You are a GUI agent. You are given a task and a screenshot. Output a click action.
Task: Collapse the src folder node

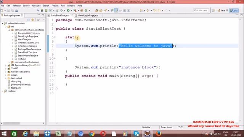[x=6, y=27]
